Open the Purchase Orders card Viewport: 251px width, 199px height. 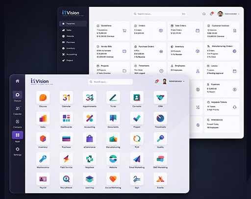click(x=149, y=51)
